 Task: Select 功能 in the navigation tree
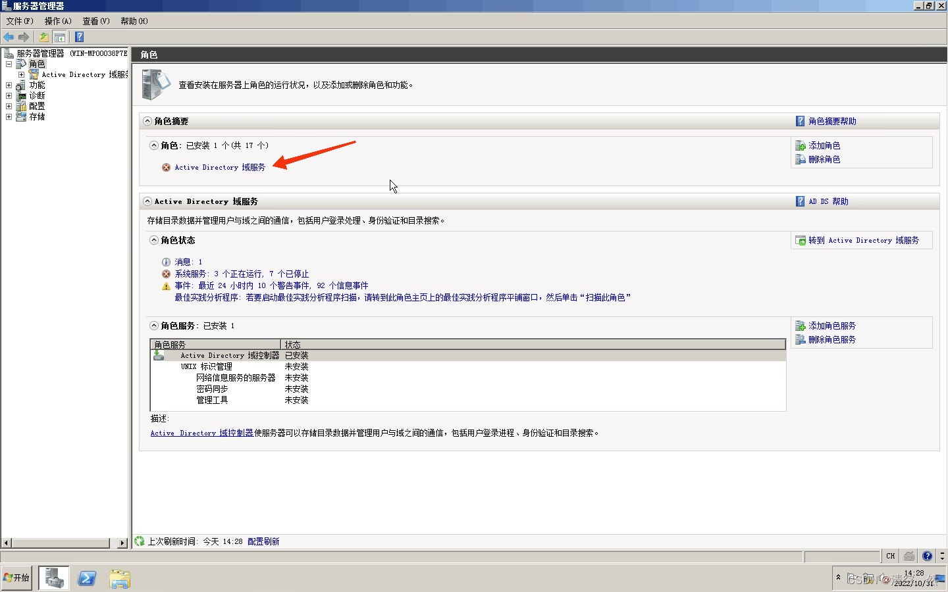[37, 85]
